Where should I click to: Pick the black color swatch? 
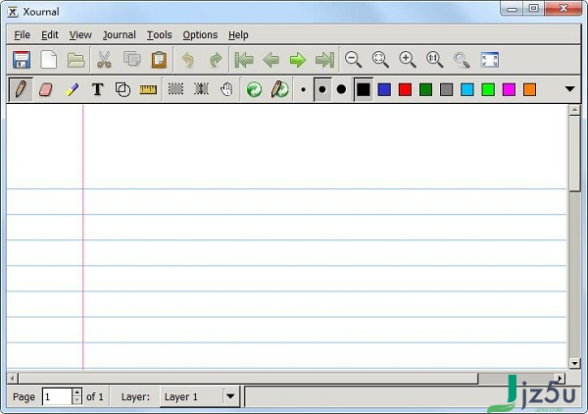coord(364,89)
